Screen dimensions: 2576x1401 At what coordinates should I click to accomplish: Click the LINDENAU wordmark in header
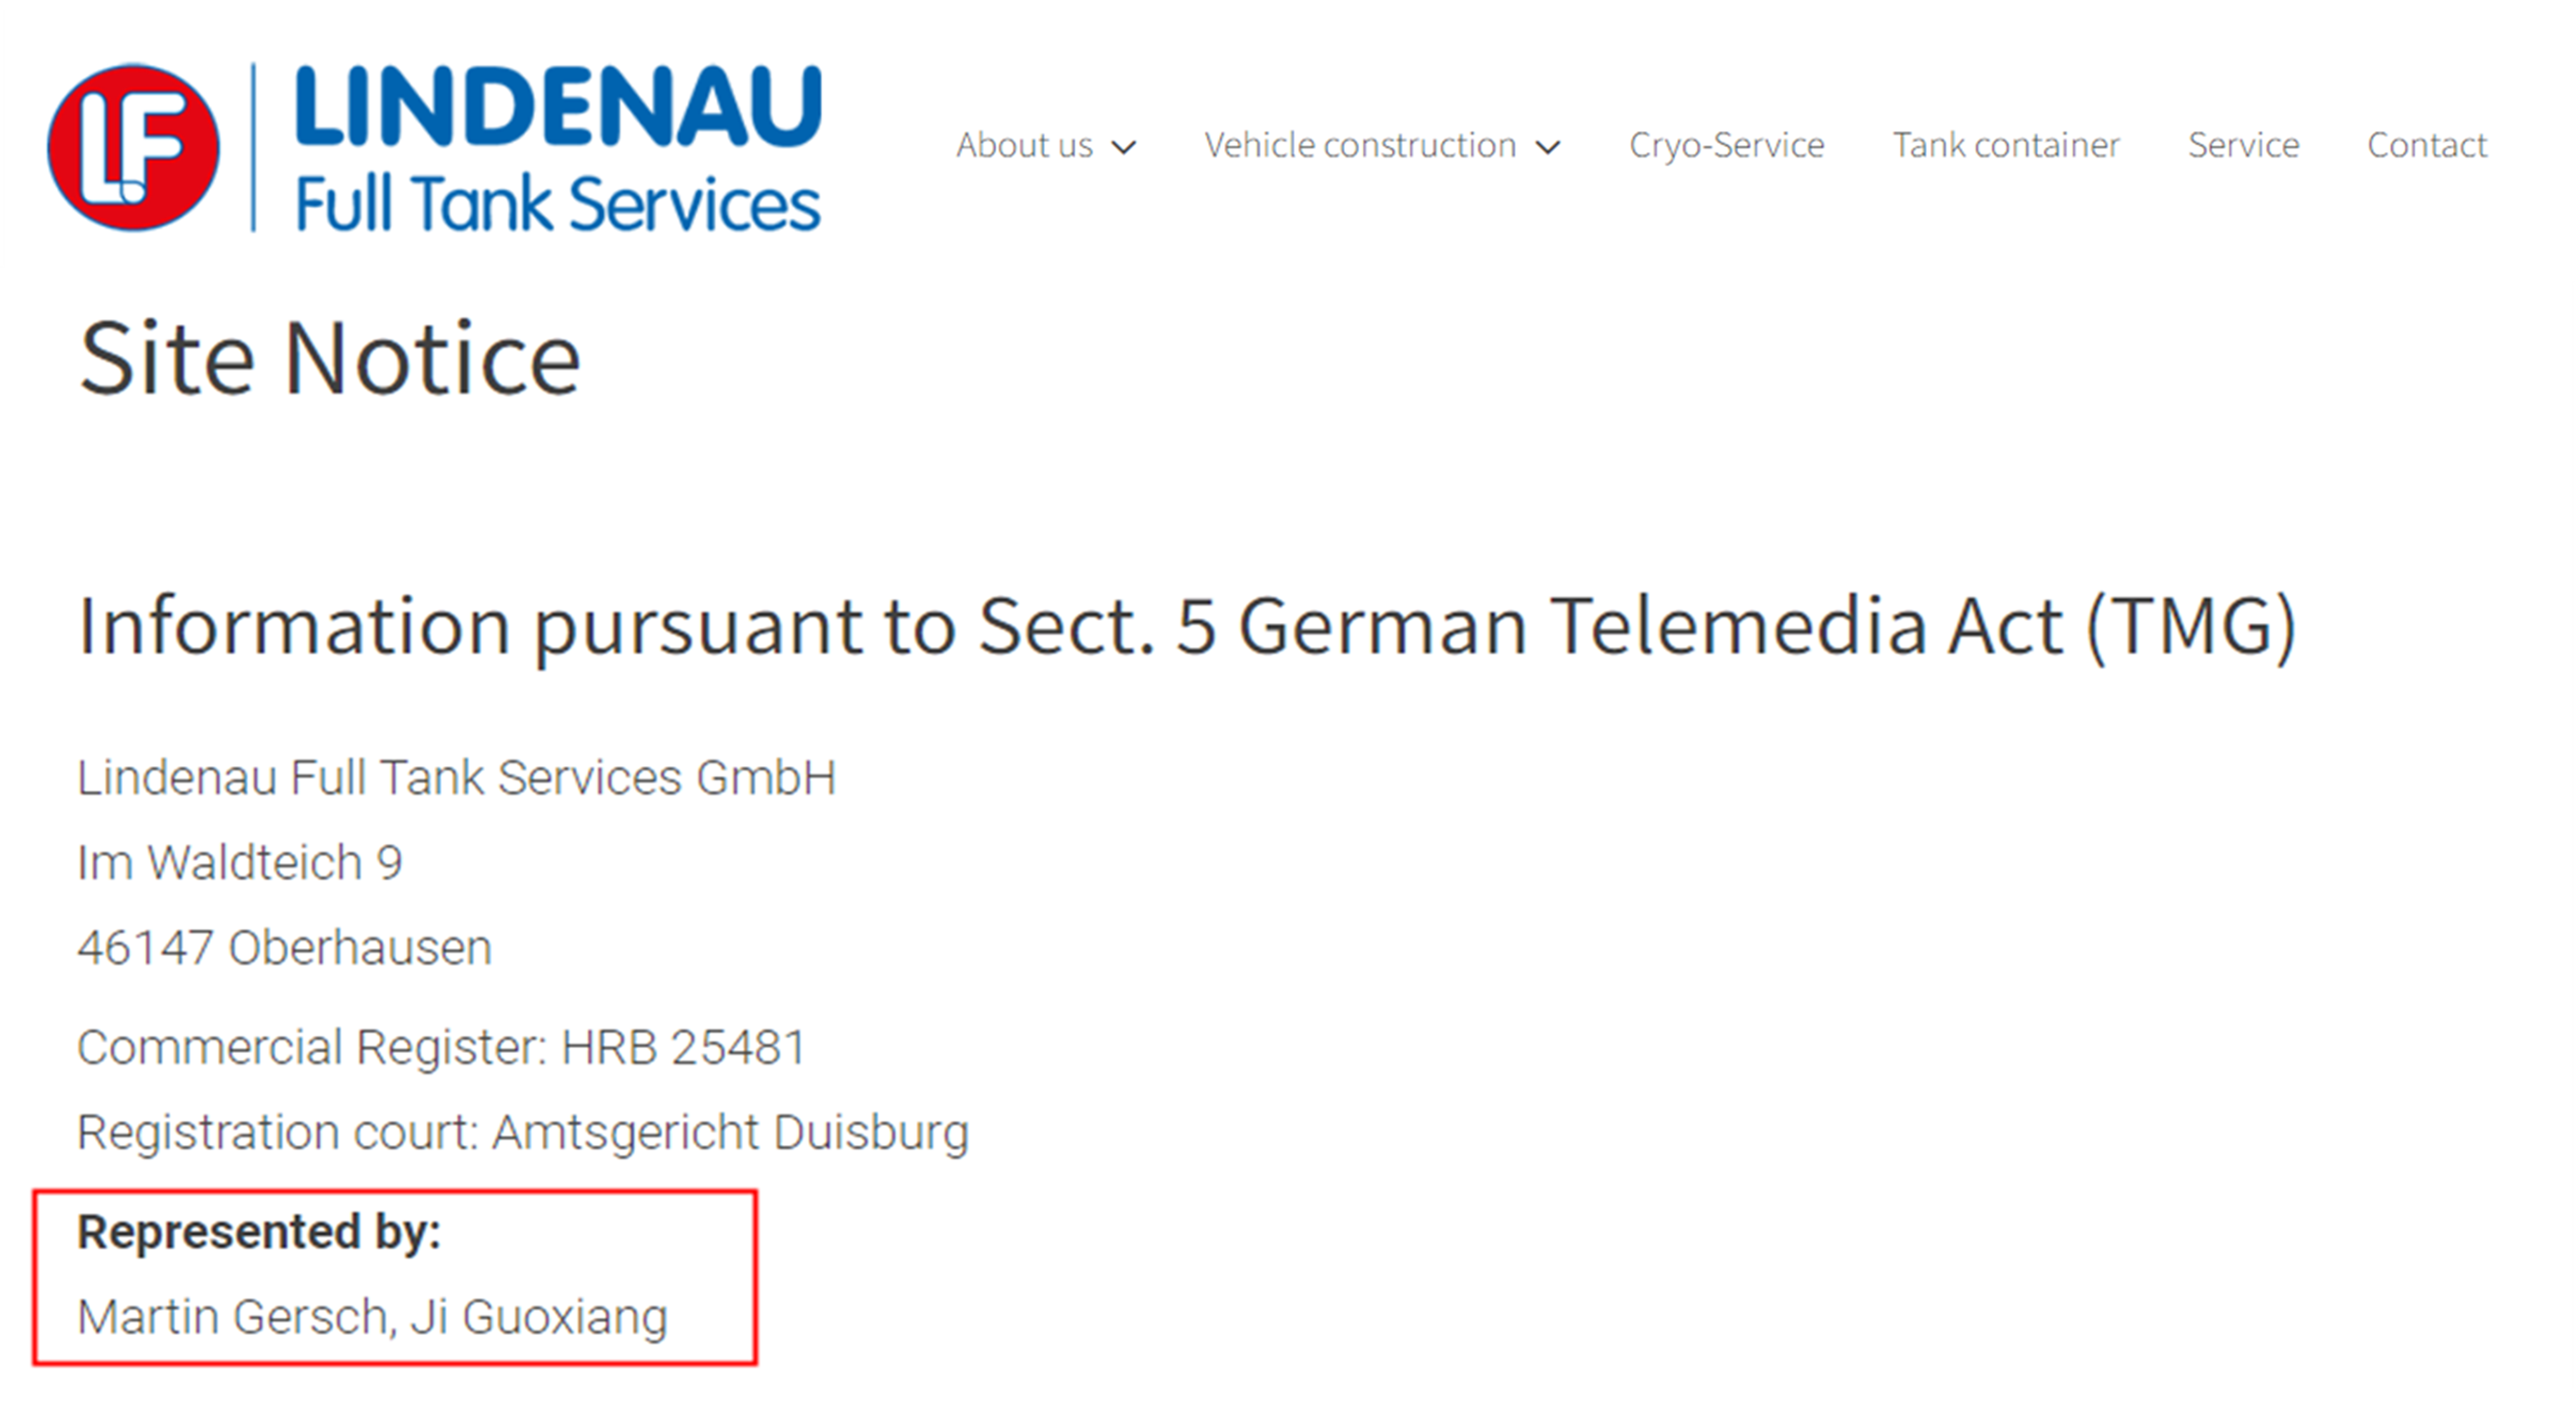pyautogui.click(x=558, y=107)
